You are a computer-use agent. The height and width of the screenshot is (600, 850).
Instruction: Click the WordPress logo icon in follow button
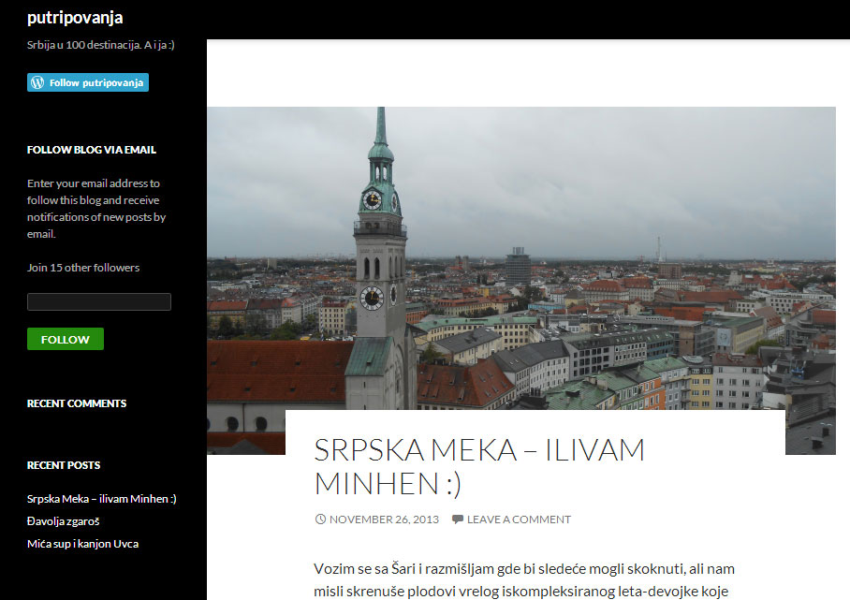click(x=37, y=82)
